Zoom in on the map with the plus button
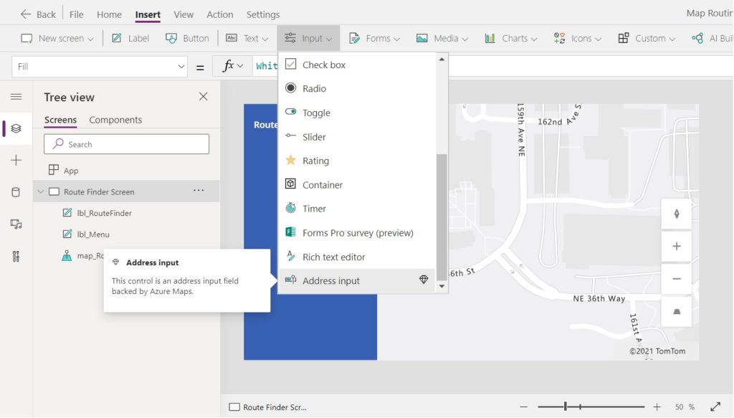 676,246
